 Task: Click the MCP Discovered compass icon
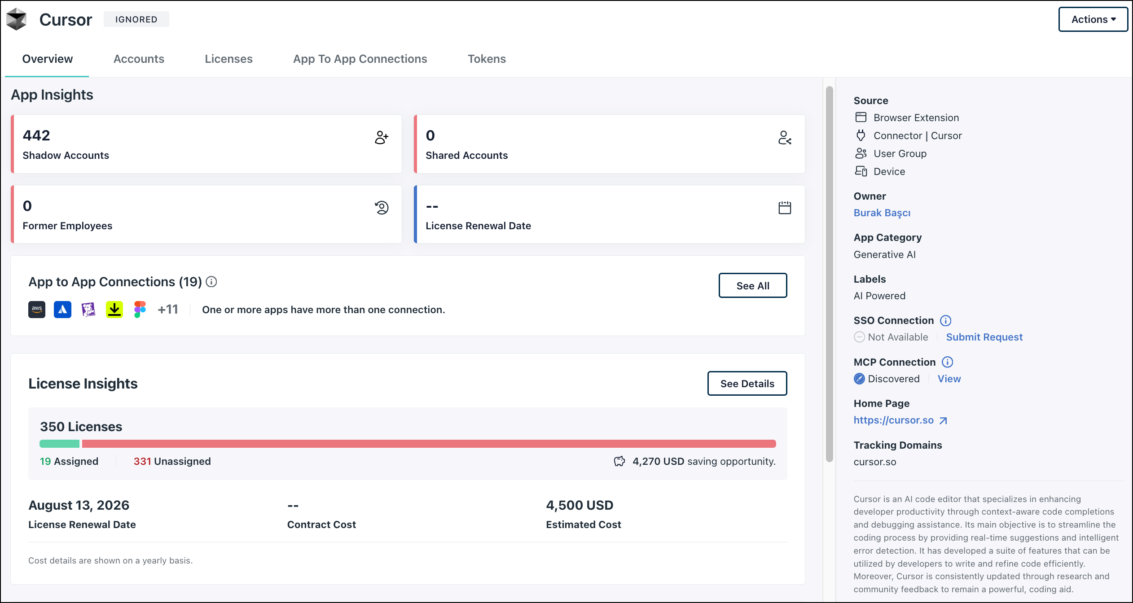tap(859, 379)
